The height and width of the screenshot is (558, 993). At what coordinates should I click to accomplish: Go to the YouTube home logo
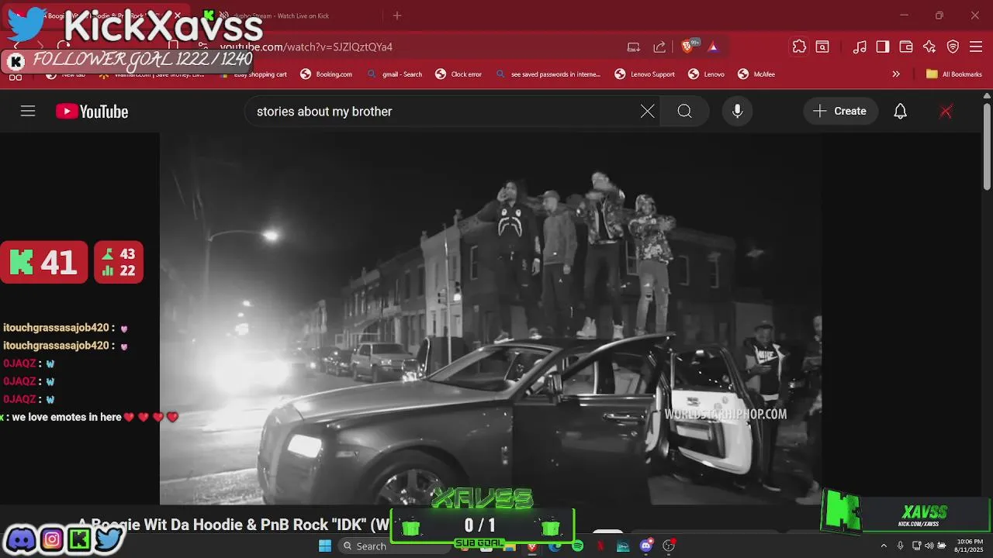click(92, 112)
